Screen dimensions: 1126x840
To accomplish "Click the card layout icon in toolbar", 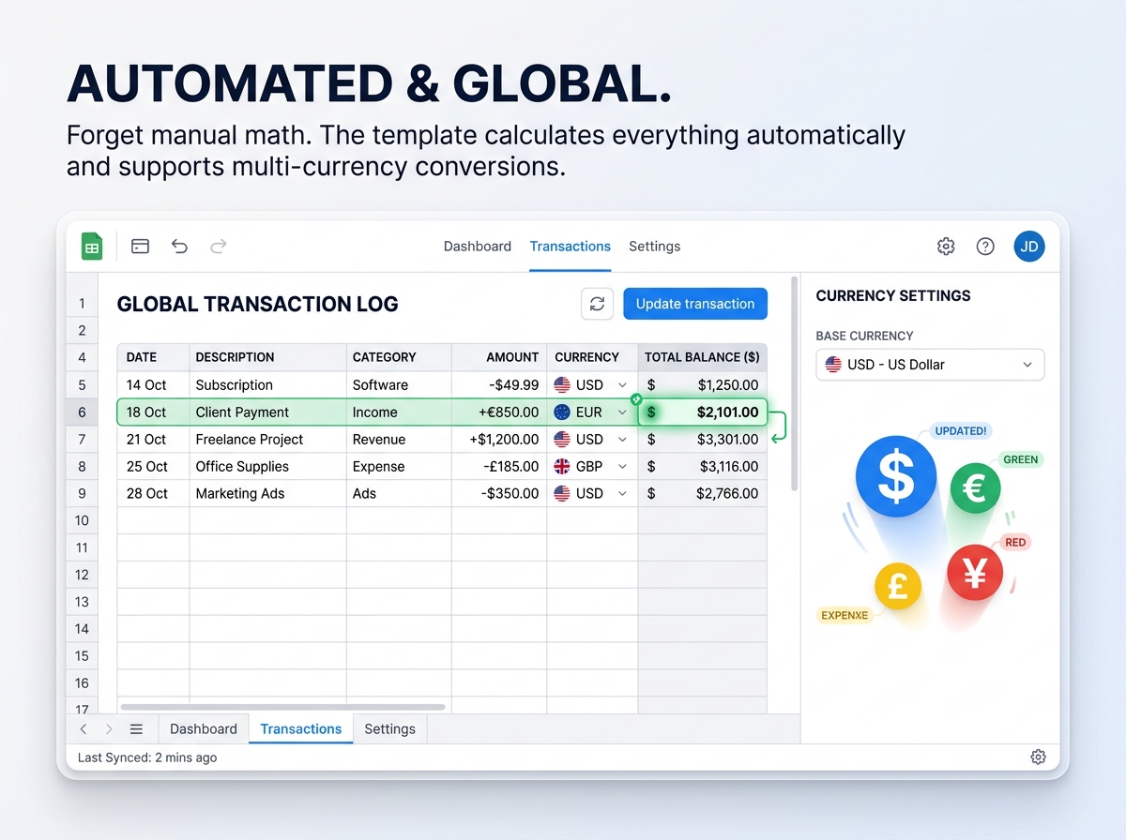I will click(140, 247).
